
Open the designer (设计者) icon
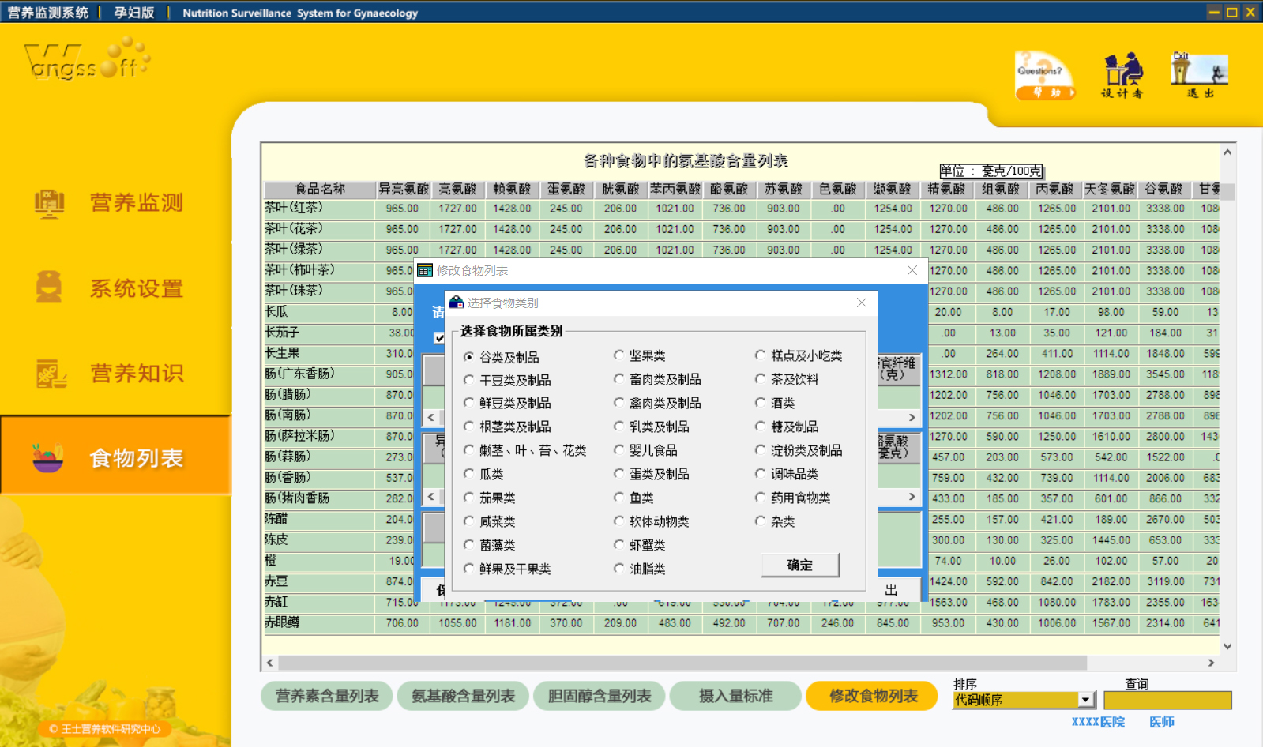point(1122,74)
